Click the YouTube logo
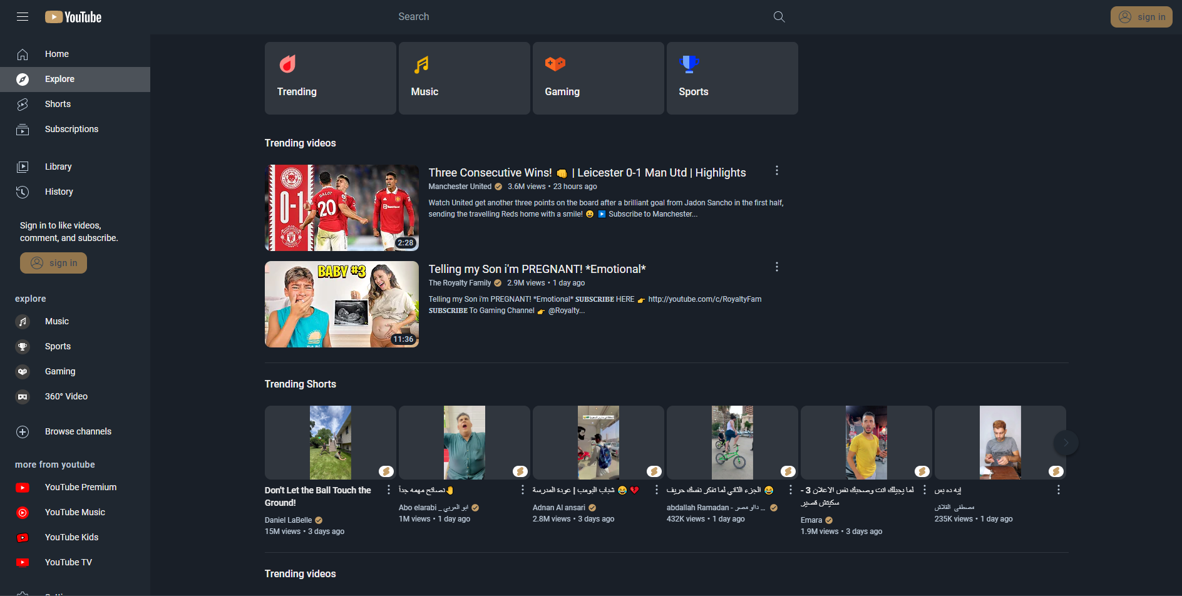This screenshot has width=1182, height=596. coord(73,17)
